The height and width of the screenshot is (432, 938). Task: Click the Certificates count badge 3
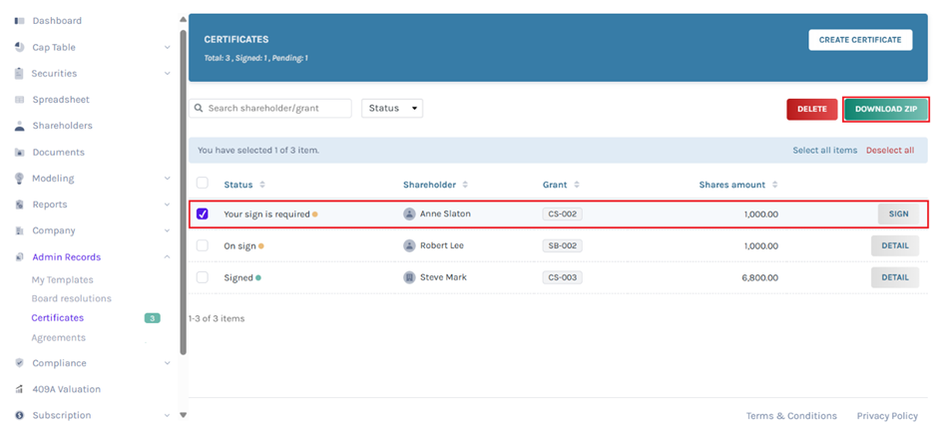point(152,318)
